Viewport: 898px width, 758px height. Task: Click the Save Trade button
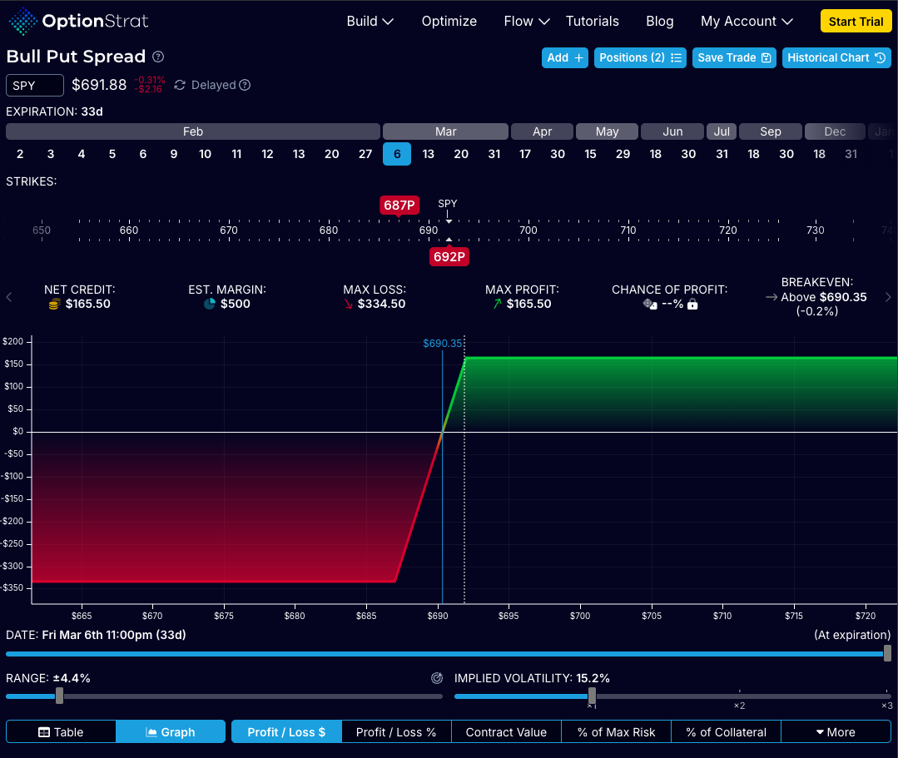(734, 57)
